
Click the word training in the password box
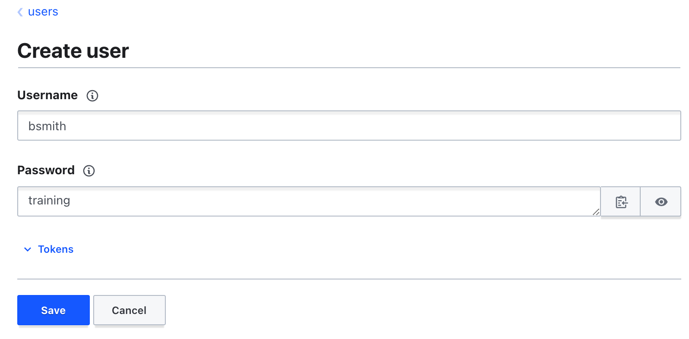49,201
